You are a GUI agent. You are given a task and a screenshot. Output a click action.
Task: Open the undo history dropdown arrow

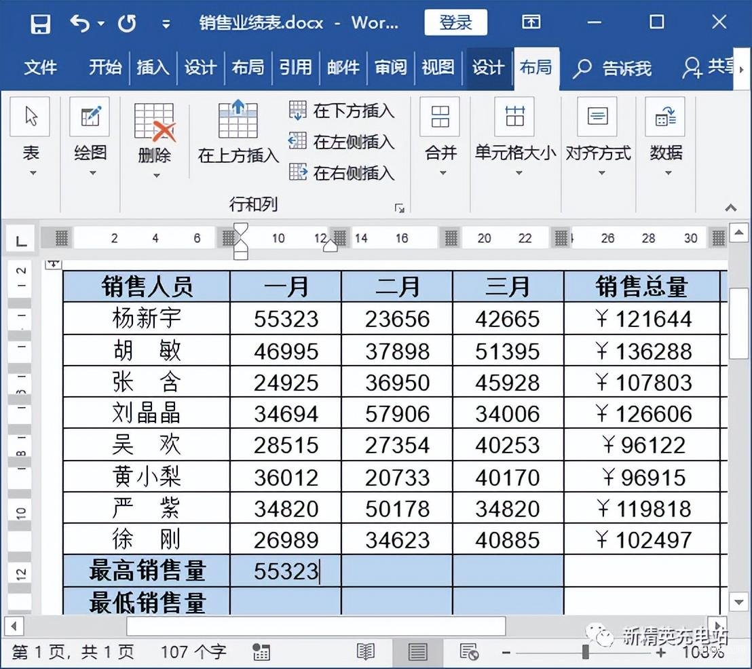click(101, 23)
